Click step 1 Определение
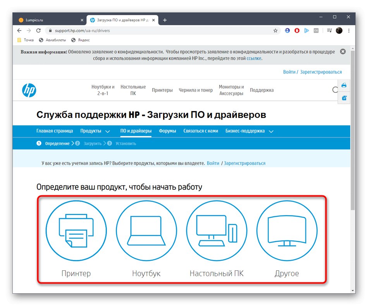Image resolution: width=368 pixels, height=306 pixels. pos(53,144)
